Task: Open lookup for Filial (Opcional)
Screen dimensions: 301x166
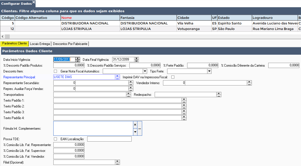Action: point(117,163)
